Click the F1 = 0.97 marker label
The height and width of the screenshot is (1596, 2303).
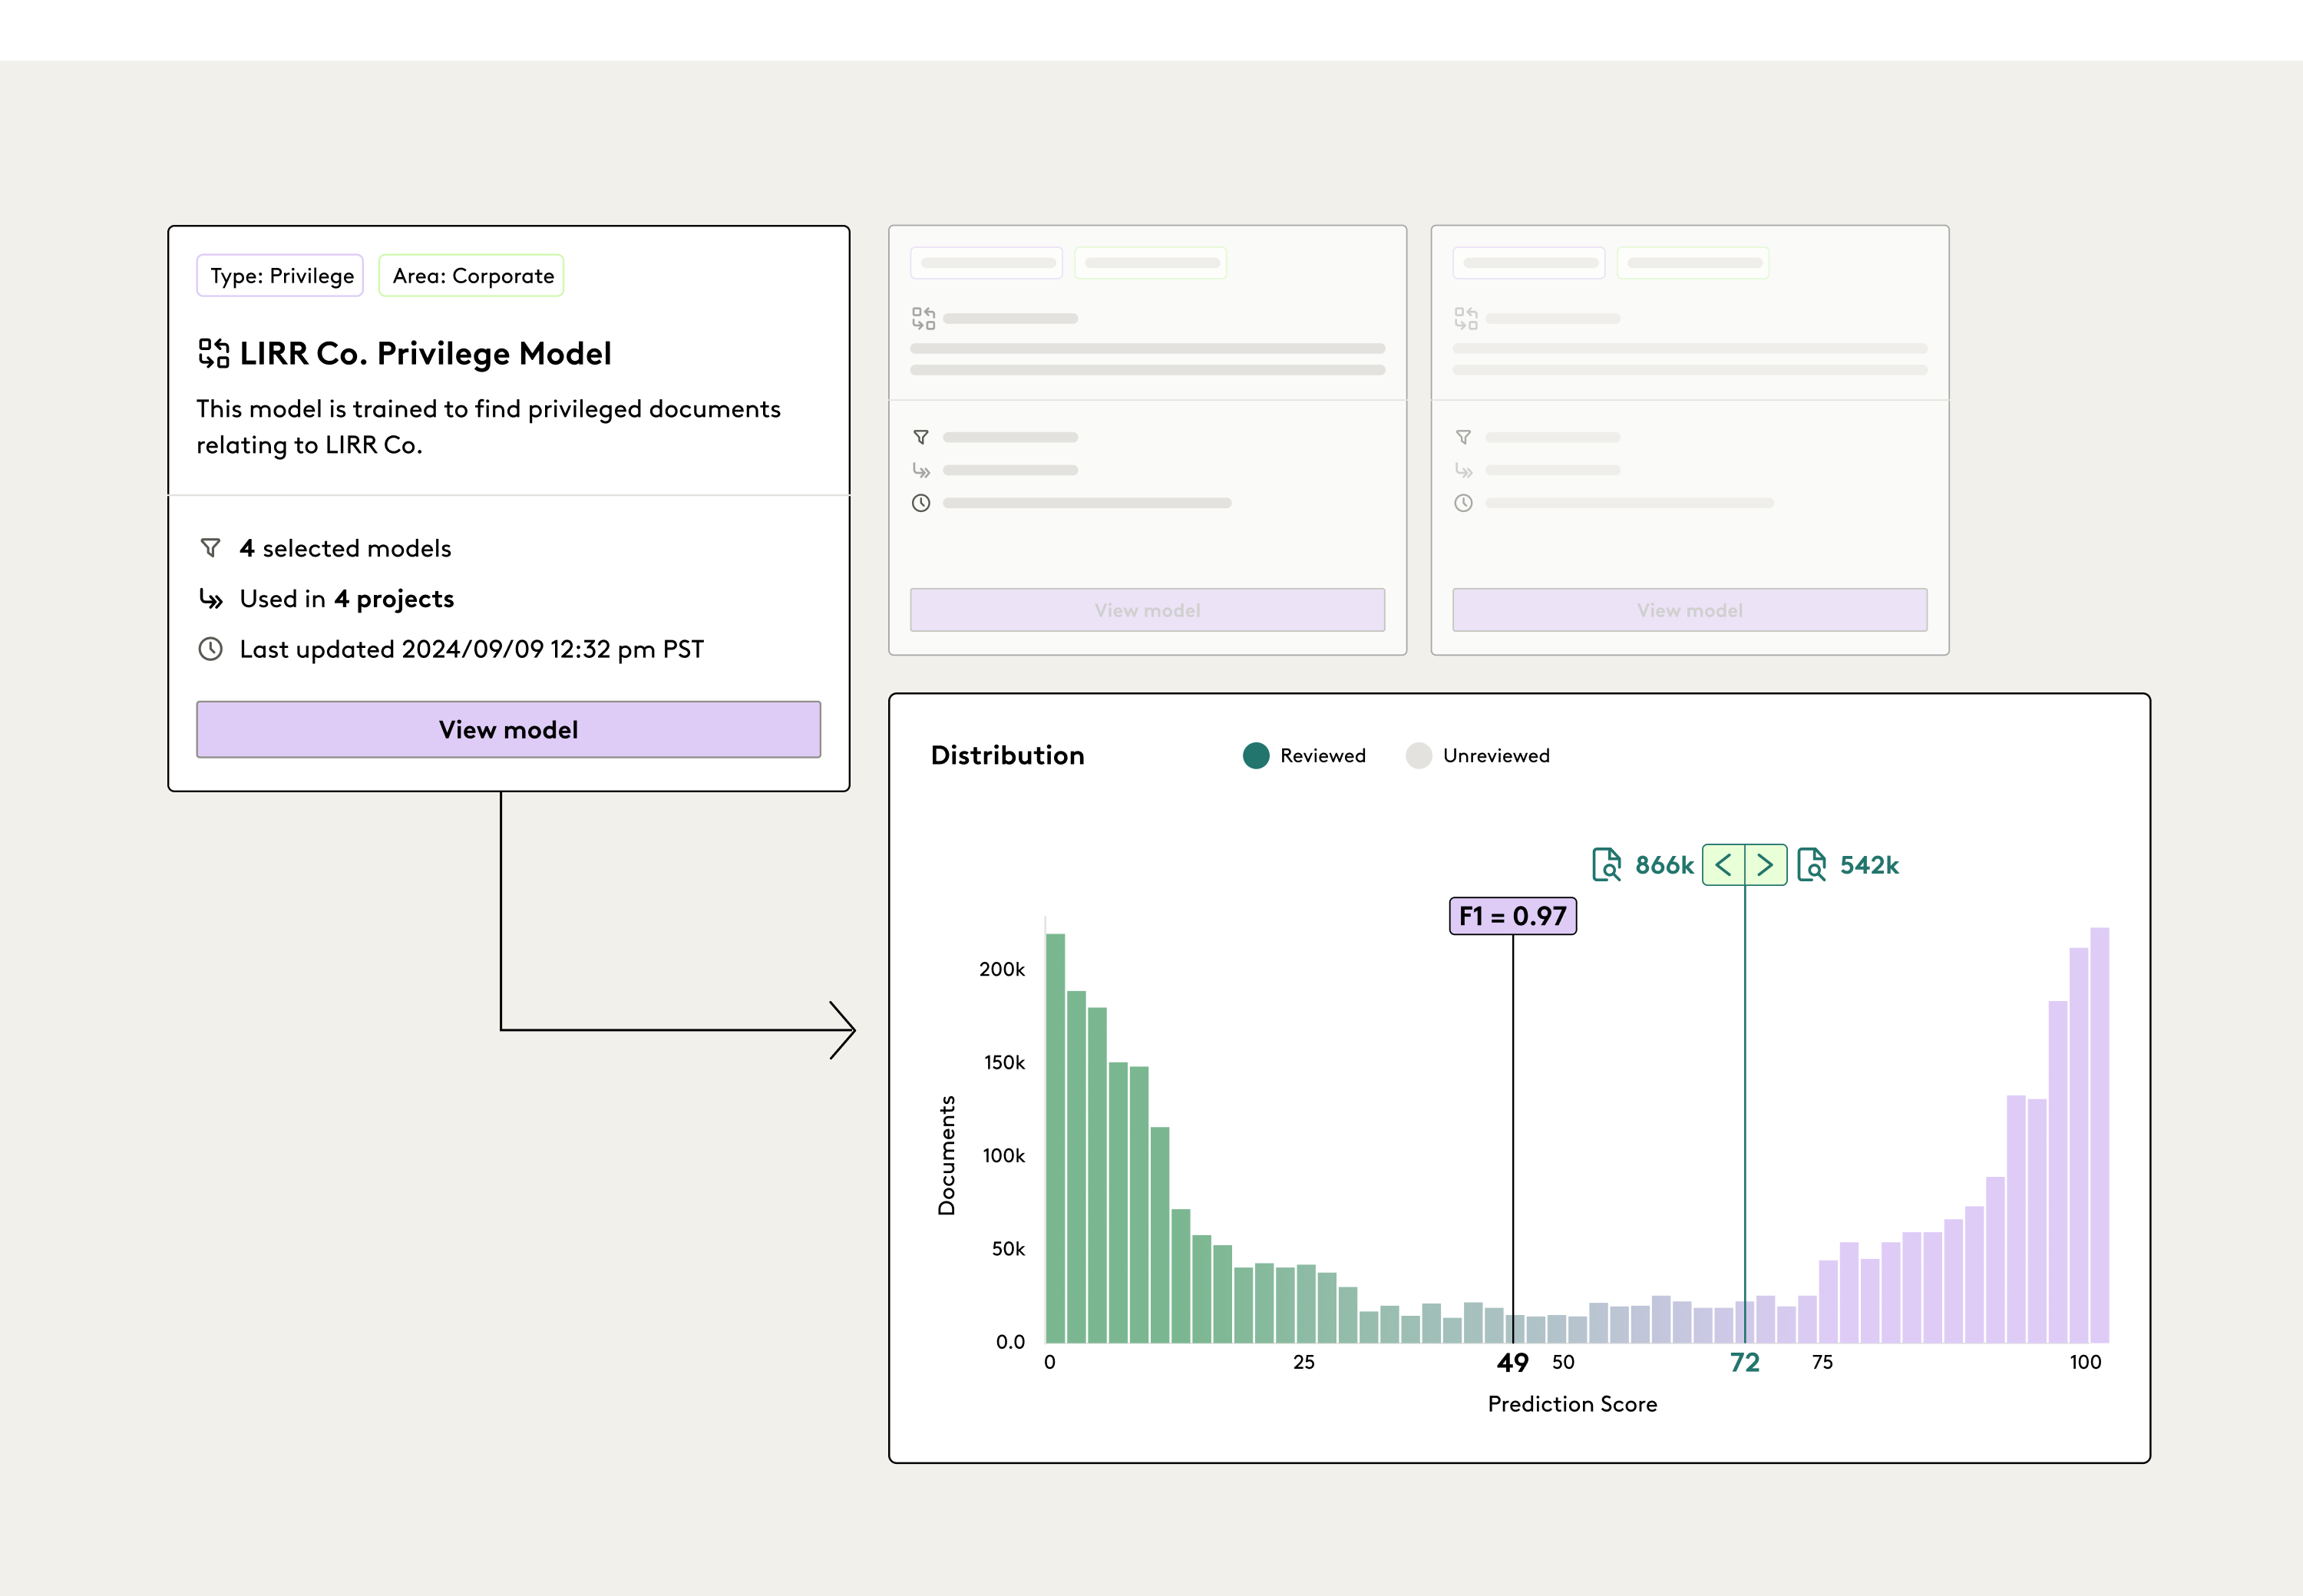pos(1513,916)
